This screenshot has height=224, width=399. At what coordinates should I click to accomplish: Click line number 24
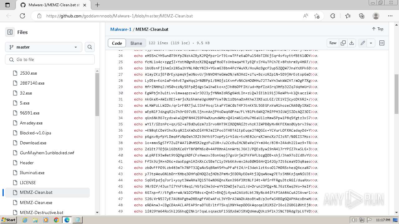pos(121,56)
